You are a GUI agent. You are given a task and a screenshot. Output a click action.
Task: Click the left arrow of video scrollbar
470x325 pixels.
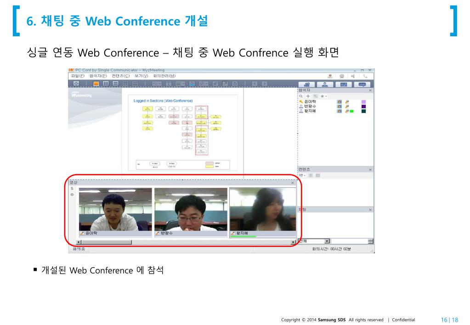[x=79, y=242]
